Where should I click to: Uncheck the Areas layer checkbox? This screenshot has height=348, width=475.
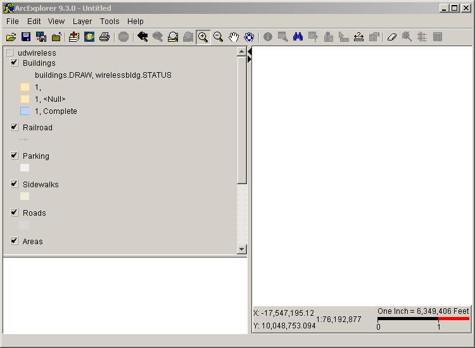[14, 241]
